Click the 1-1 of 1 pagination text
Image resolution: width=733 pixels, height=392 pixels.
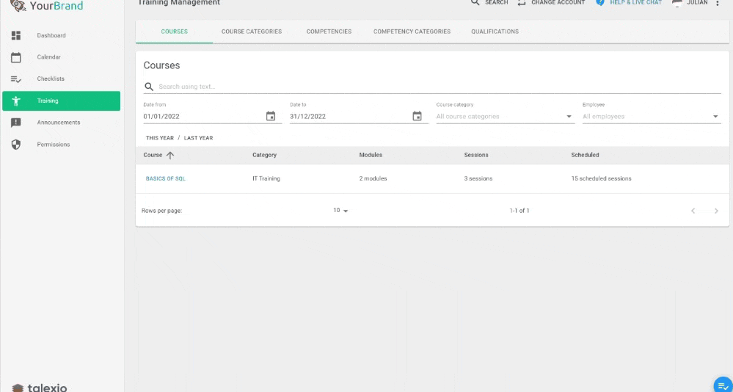tap(519, 211)
